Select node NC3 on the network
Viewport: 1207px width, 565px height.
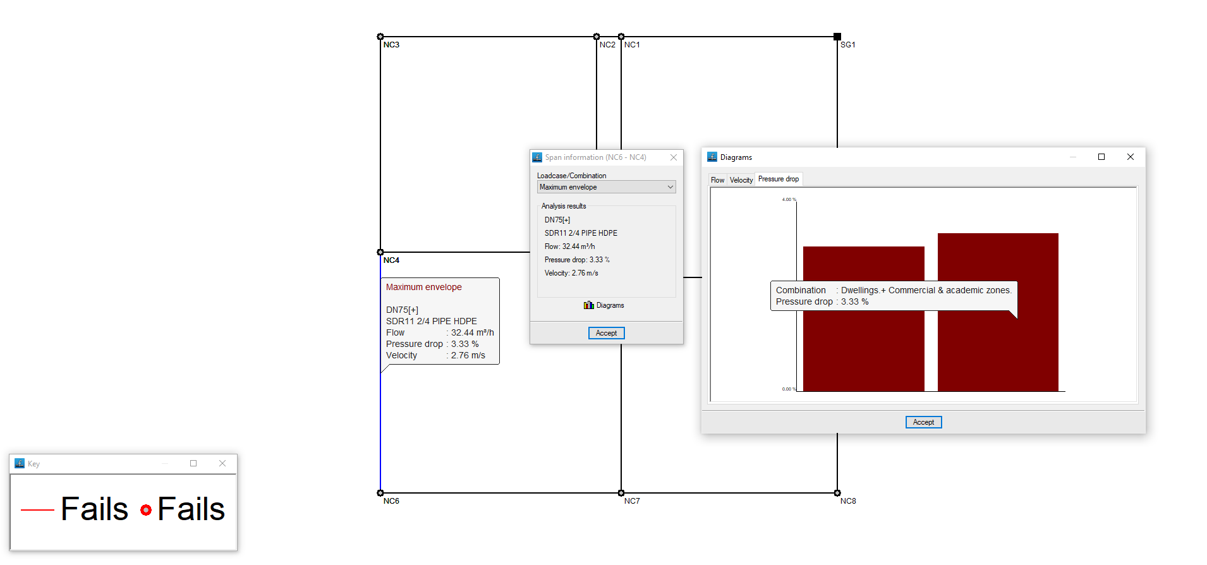(x=380, y=37)
